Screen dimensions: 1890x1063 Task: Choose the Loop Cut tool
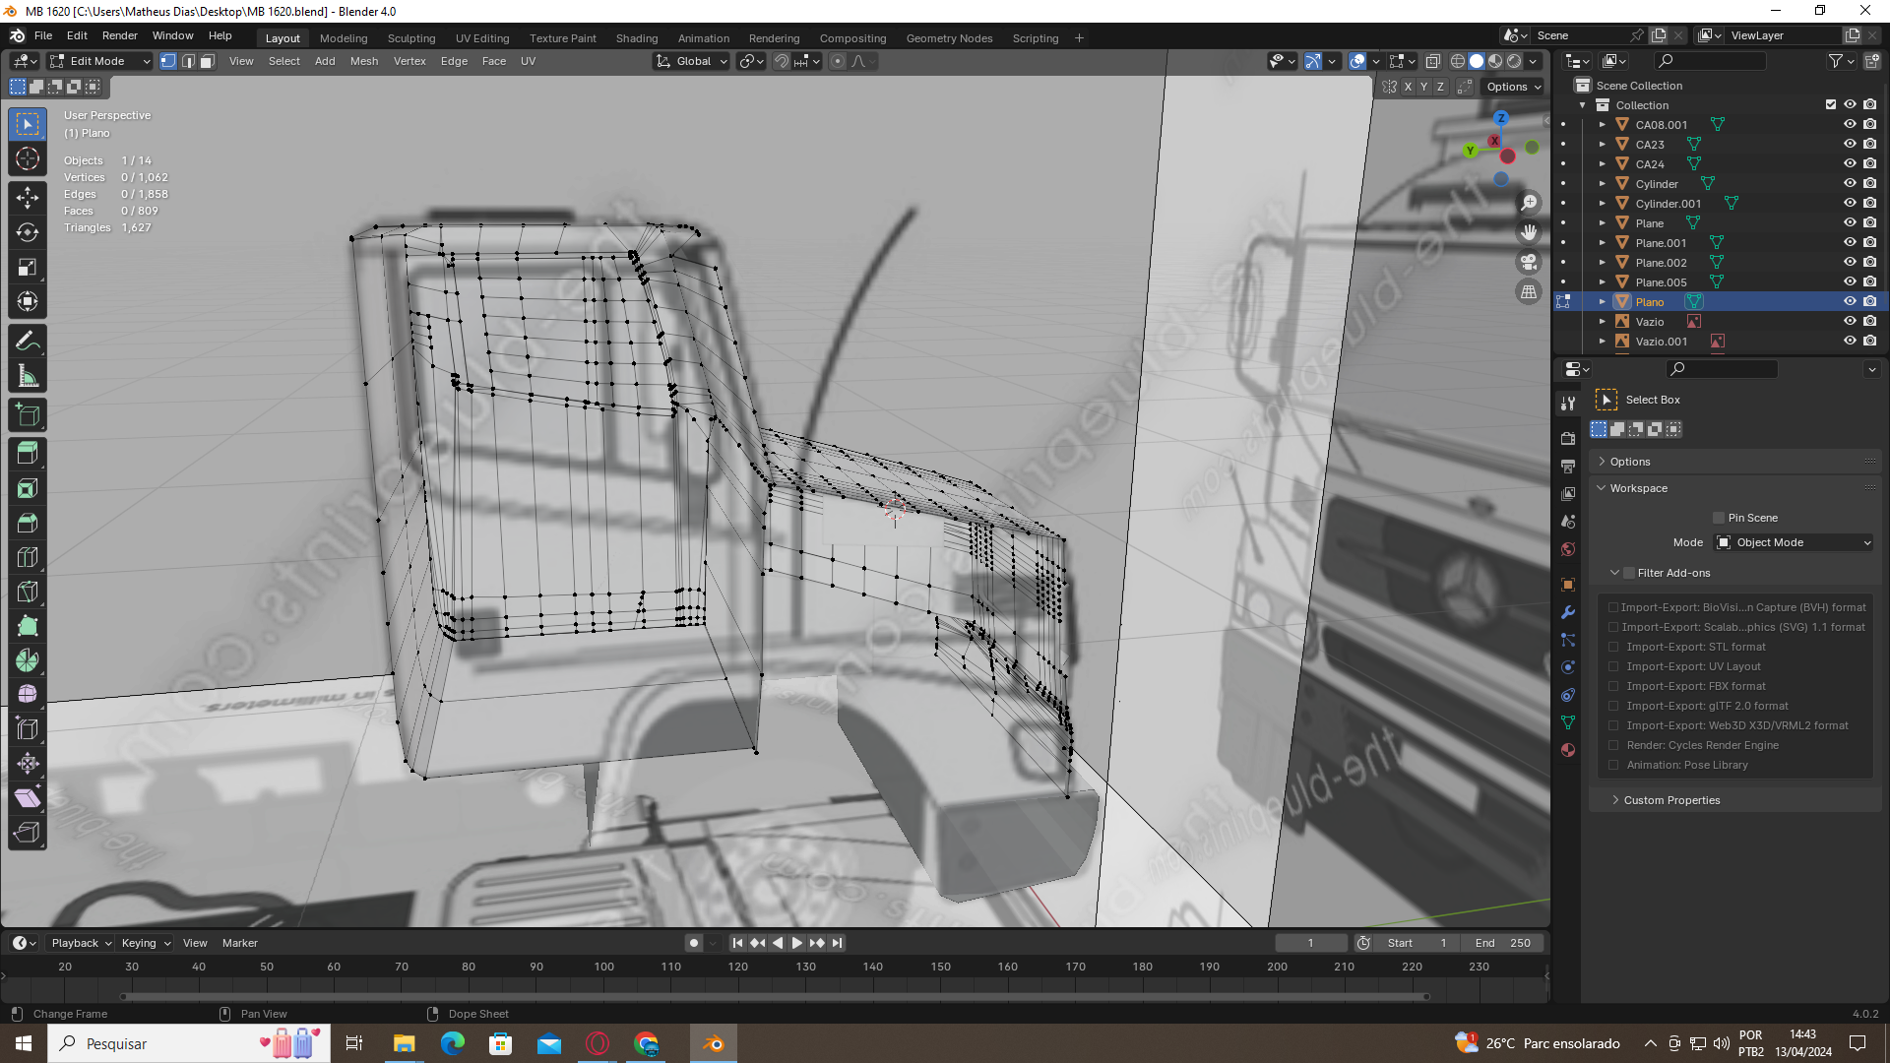28,557
